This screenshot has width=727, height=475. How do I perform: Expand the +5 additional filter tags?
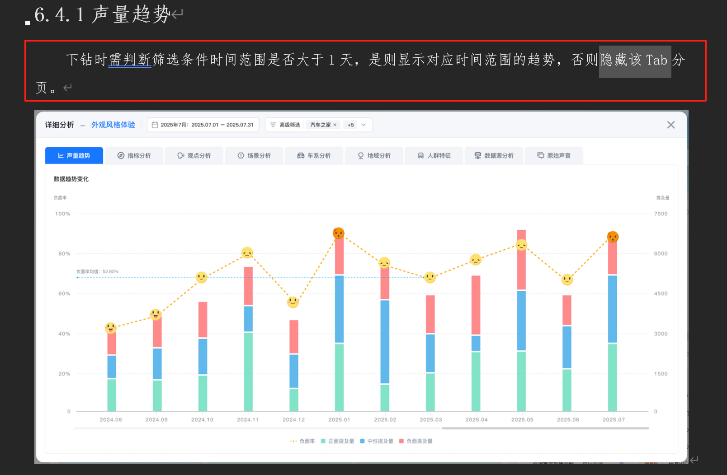coord(351,125)
